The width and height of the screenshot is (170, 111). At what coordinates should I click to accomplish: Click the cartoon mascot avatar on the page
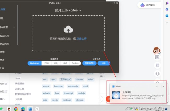(157, 50)
